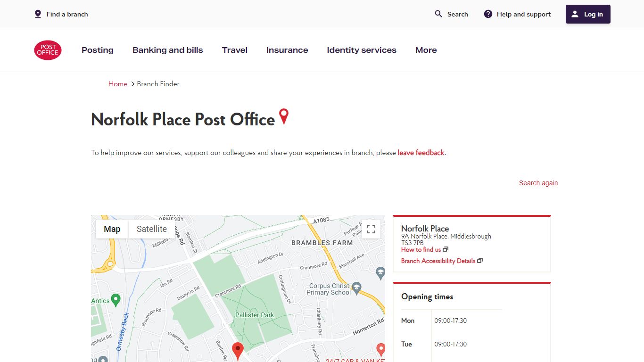
Task: Click the external link icon after Accessibility Details
Action: click(480, 261)
